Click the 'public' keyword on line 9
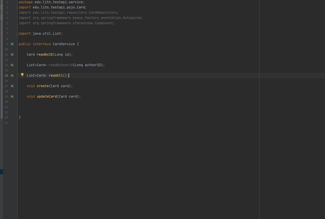Image resolution: width=325 pixels, height=219 pixels. 25,44
